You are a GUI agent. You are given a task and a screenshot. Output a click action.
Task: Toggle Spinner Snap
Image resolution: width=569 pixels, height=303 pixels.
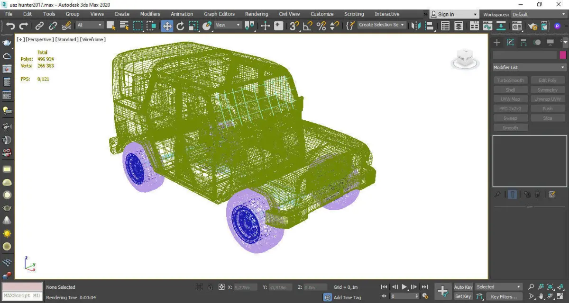click(x=334, y=26)
